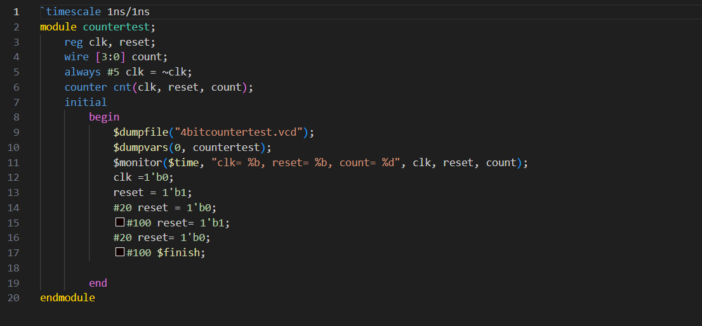Click line number 13 in the gutter
702x326 pixels.
[x=13, y=193]
